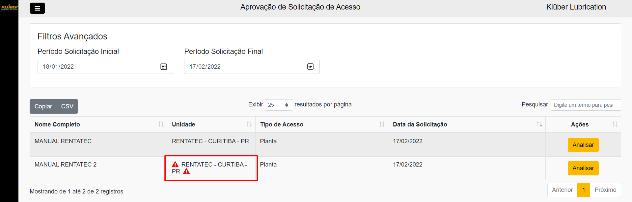Select page 1 in pagination
This screenshot has height=202, width=632.
[x=584, y=190]
